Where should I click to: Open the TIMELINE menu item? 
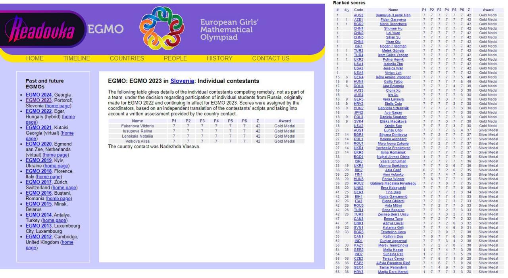[77, 58]
